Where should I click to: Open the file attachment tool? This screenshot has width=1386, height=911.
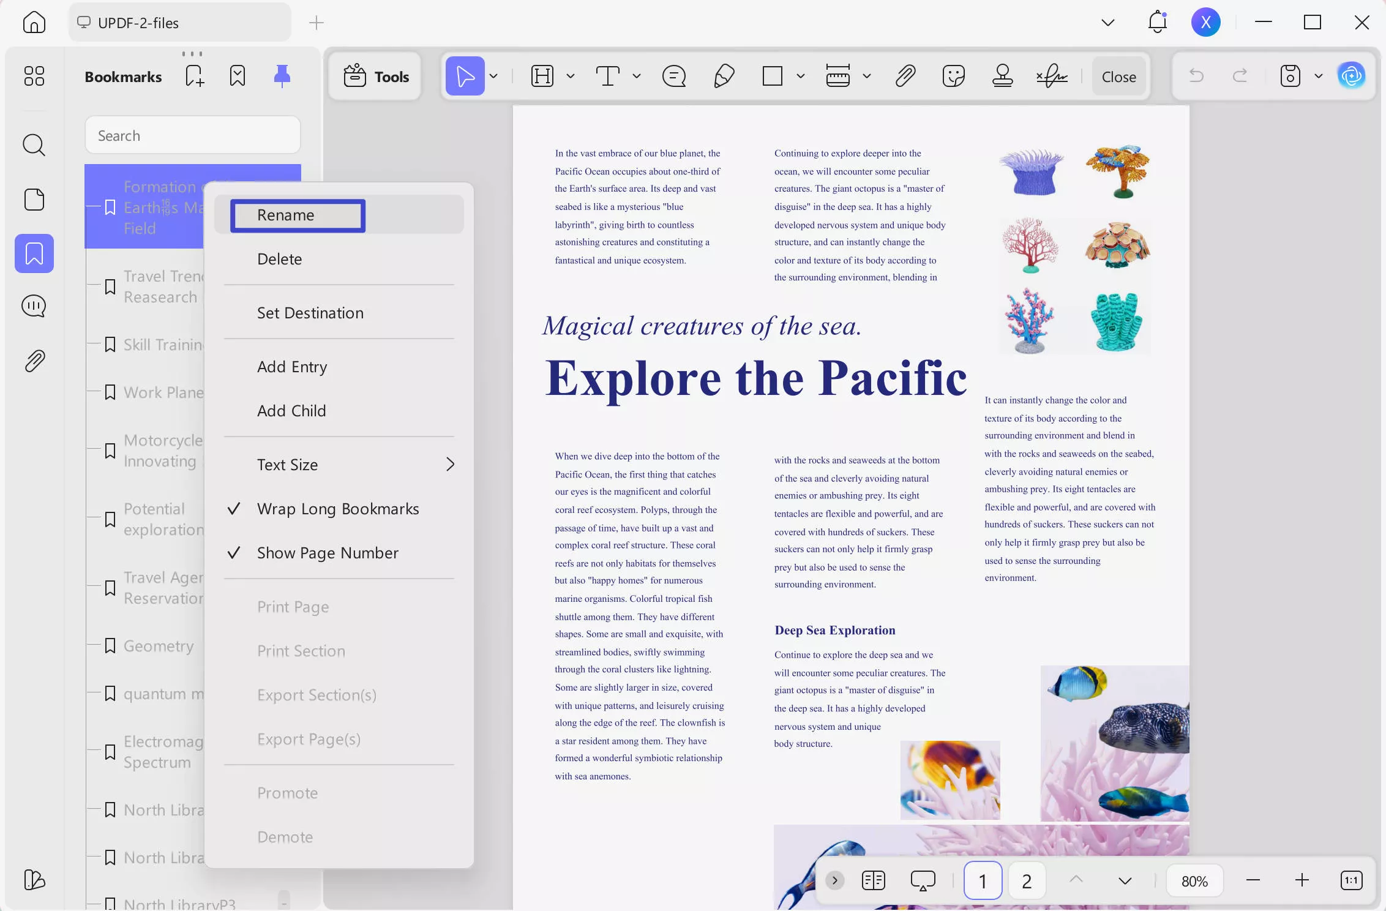pos(905,76)
